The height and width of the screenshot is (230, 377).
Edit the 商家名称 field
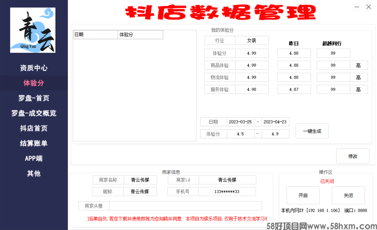[x=140, y=180]
